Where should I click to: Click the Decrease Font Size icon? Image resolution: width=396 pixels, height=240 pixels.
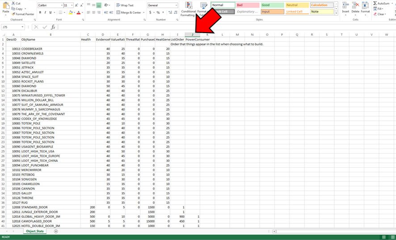tap(82, 5)
